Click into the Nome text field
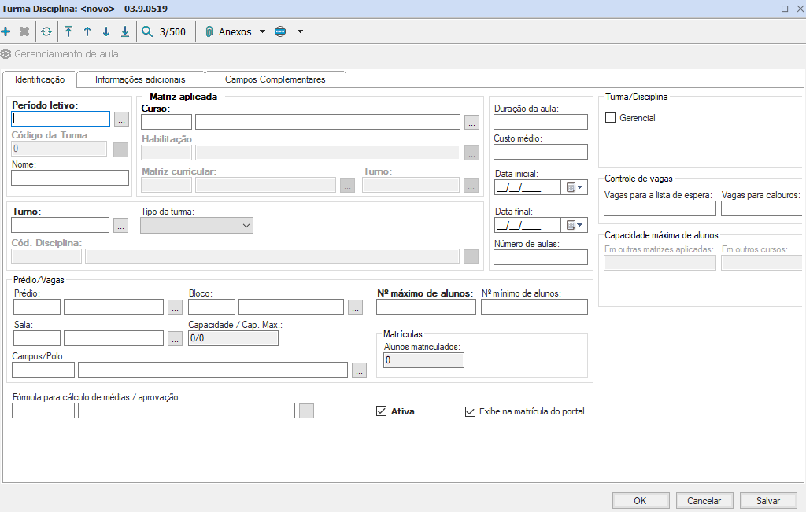The width and height of the screenshot is (806, 512). point(70,178)
